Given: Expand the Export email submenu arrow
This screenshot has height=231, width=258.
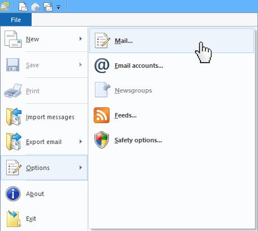Looking at the screenshot, I should pyautogui.click(x=81, y=142).
